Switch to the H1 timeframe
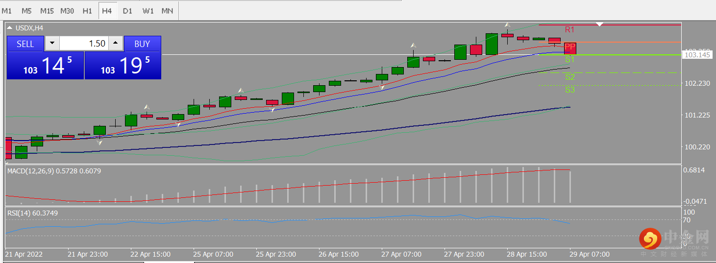This screenshot has height=263, width=716. coord(87,10)
